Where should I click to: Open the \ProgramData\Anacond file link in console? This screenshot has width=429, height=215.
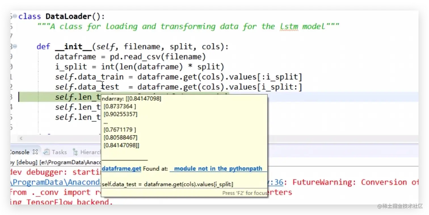coord(55,182)
